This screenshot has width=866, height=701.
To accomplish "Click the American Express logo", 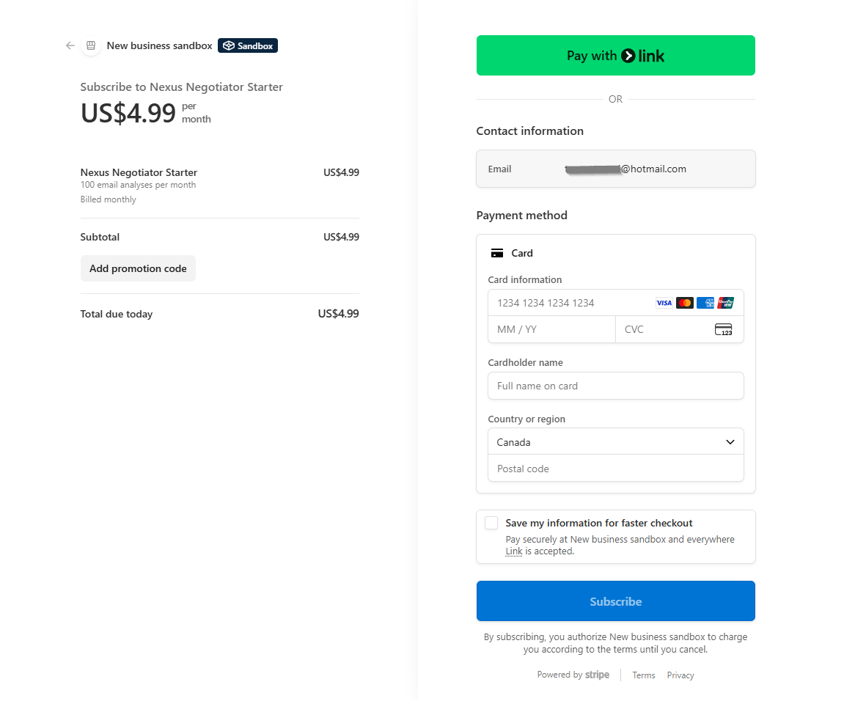I will (705, 303).
